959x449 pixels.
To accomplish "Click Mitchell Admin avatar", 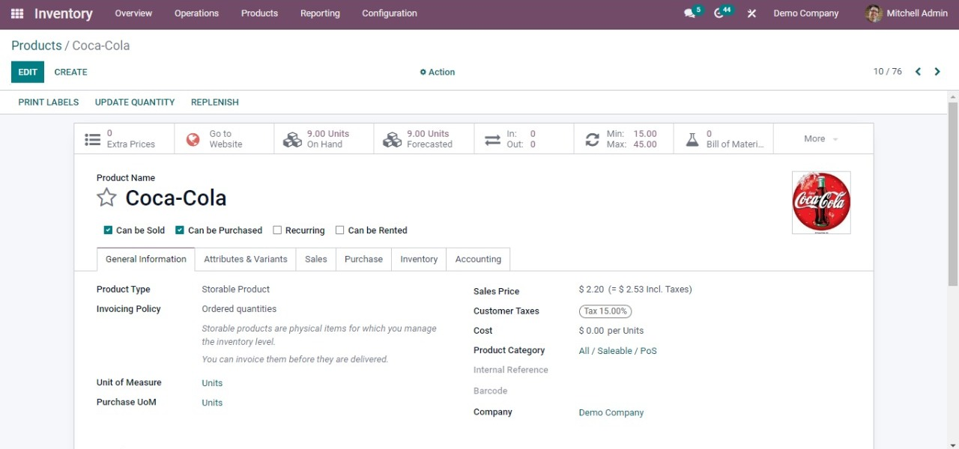I will coord(874,13).
